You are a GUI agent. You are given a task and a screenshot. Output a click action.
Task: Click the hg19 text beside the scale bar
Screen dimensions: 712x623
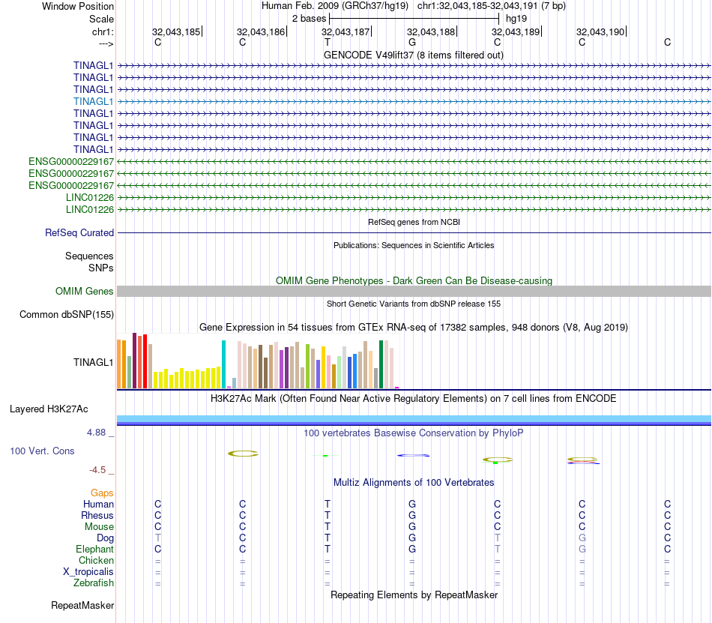click(x=516, y=19)
